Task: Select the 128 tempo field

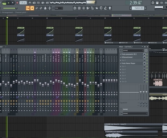Action: (x=23, y=3)
